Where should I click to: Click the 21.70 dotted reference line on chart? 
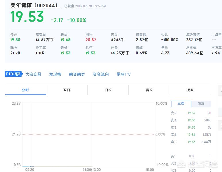88,134
